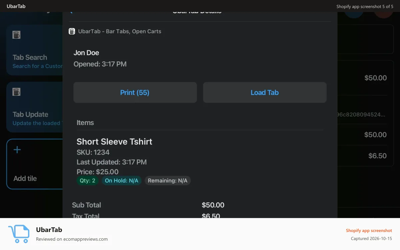Screen dimensions: 400x250
Task: Click the Sub Total label
Action: pos(86,205)
